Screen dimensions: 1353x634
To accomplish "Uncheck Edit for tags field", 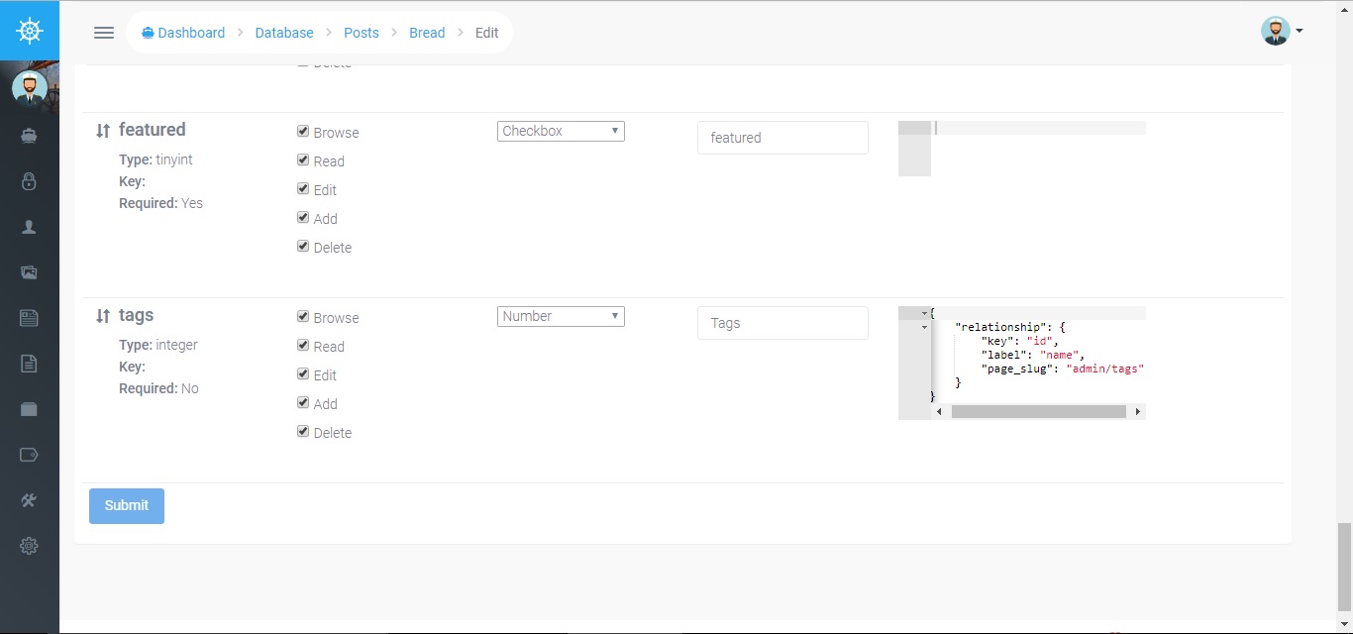I will click(x=303, y=373).
